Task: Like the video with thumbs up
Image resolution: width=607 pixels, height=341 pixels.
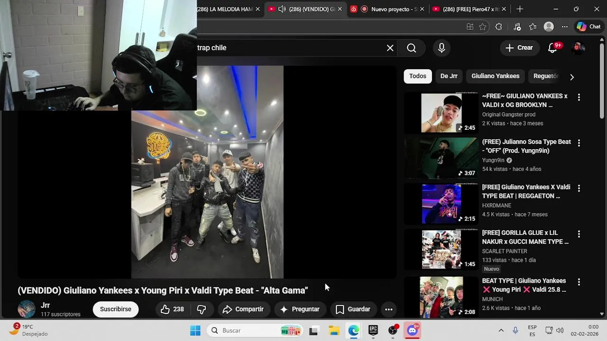Action: tap(172, 309)
